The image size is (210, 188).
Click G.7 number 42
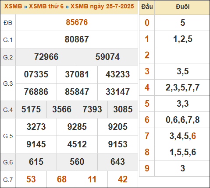pyautogui.click(x=123, y=179)
